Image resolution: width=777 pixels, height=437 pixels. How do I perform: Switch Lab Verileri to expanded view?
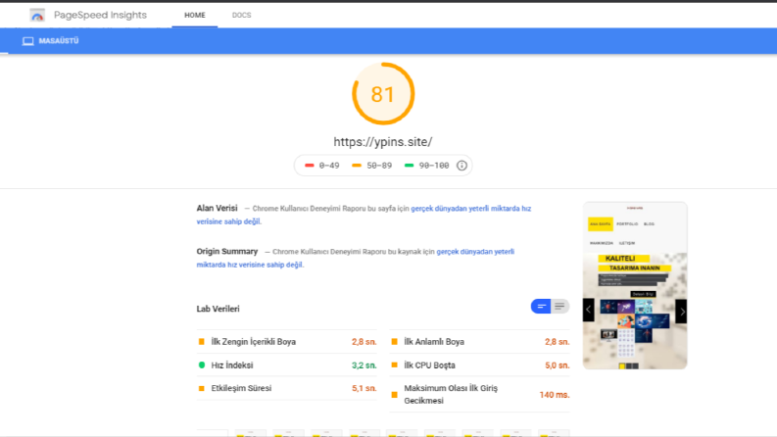559,307
